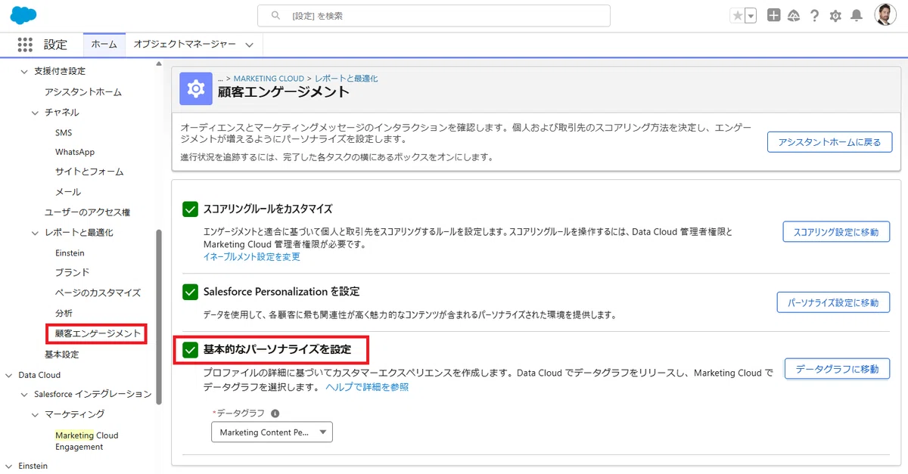Toggle 基本的なパーソナライズを設定 checkbox
The image size is (908, 474).
click(x=190, y=350)
